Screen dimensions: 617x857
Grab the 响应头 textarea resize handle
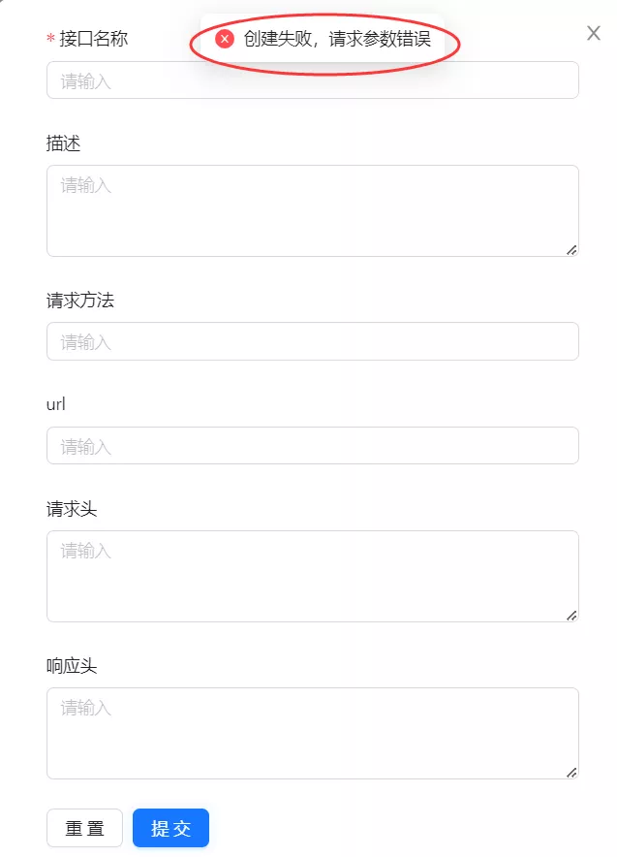571,773
